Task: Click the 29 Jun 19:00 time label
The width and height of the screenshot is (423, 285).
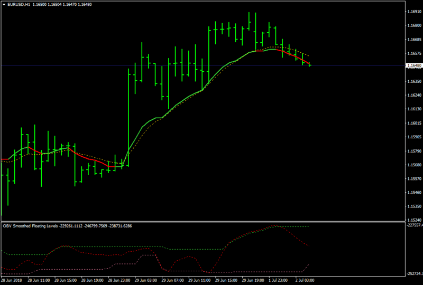Action: [253, 280]
